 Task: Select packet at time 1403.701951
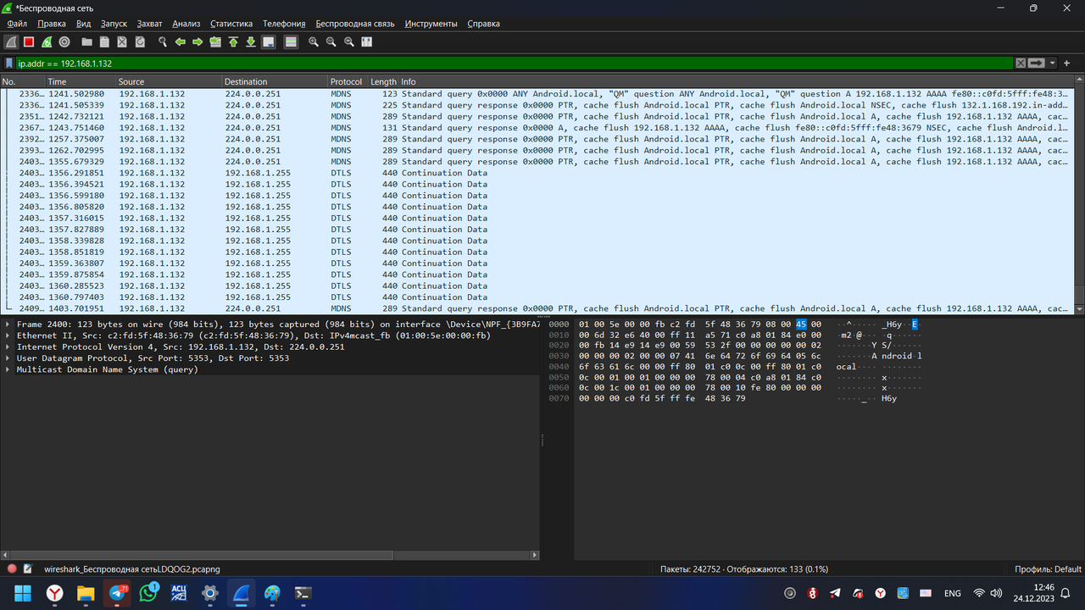tap(537, 308)
